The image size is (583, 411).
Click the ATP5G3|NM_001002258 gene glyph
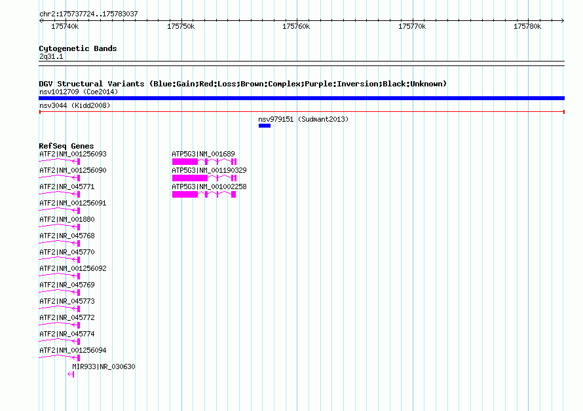204,194
